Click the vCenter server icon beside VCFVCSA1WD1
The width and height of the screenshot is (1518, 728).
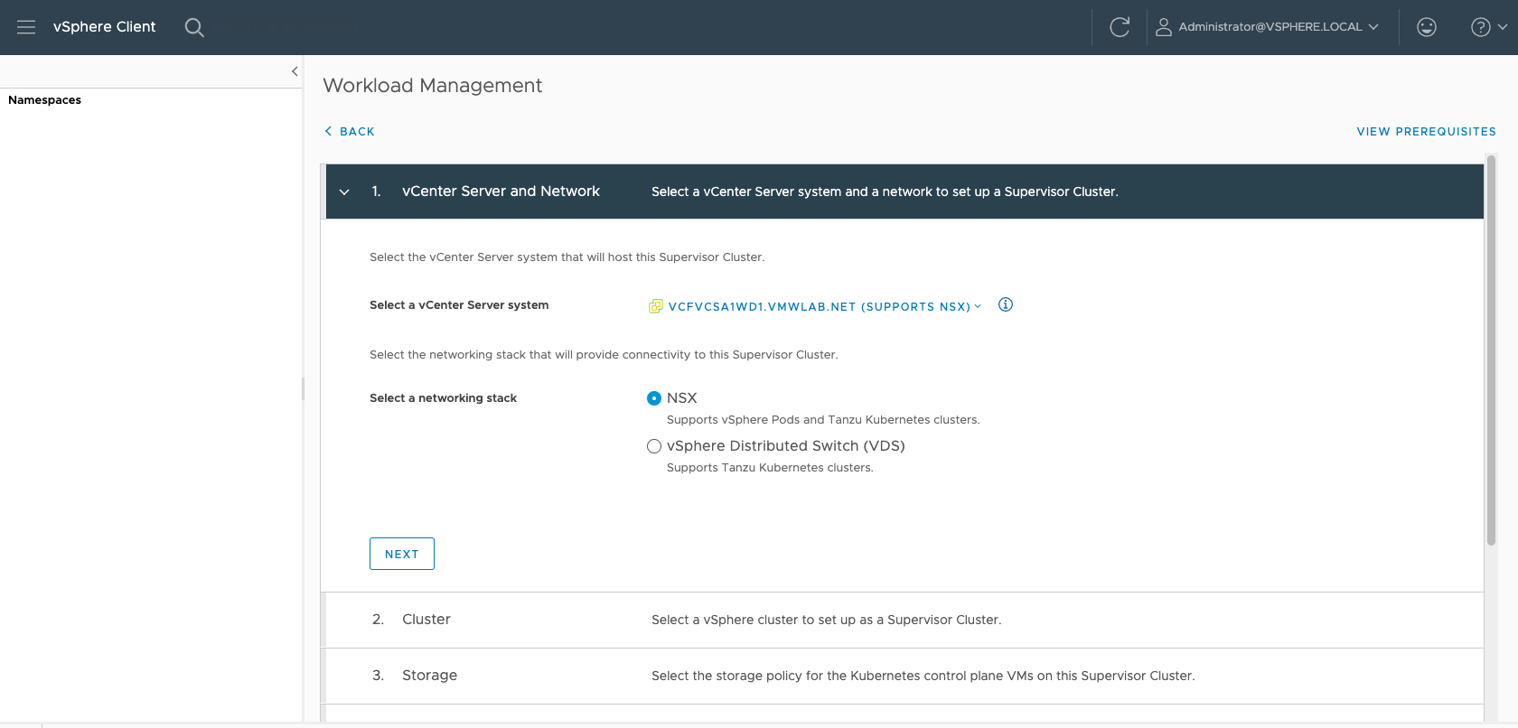coord(656,306)
